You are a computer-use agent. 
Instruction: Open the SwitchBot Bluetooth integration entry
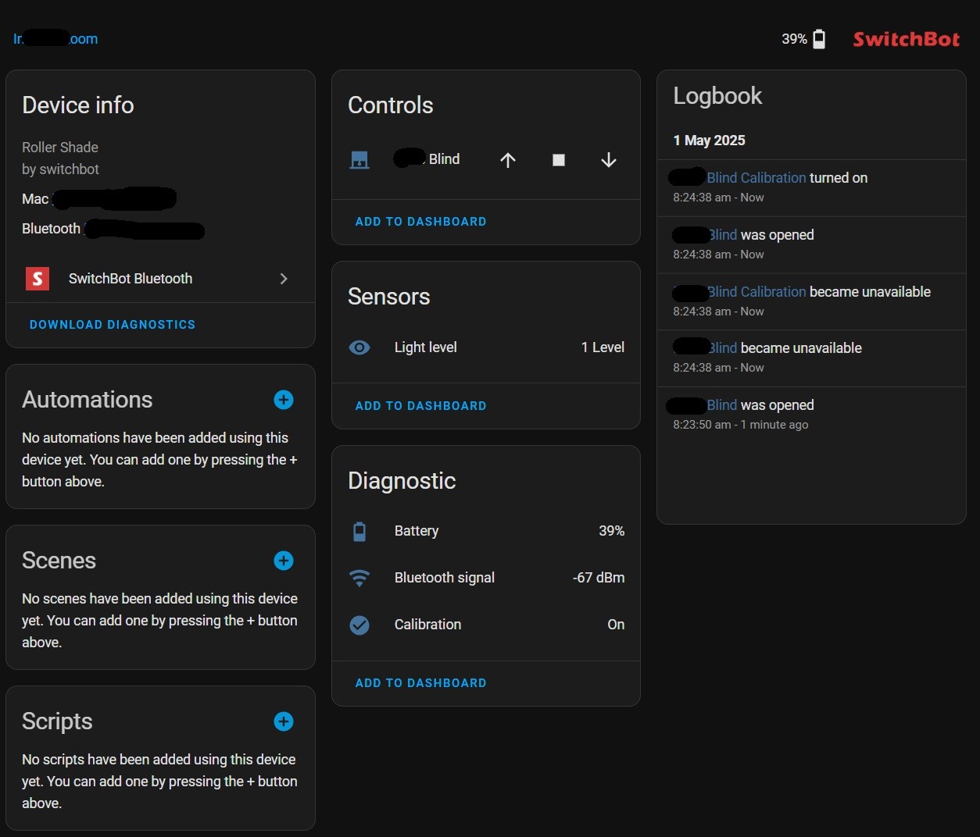(131, 279)
